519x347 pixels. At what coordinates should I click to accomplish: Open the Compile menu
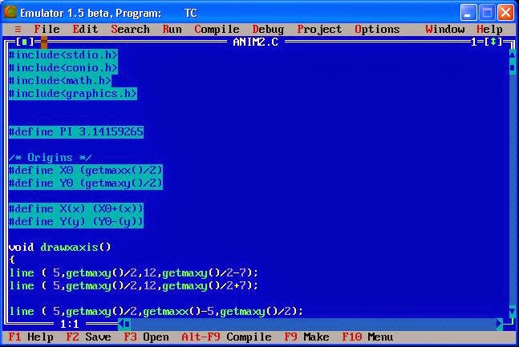(217, 29)
